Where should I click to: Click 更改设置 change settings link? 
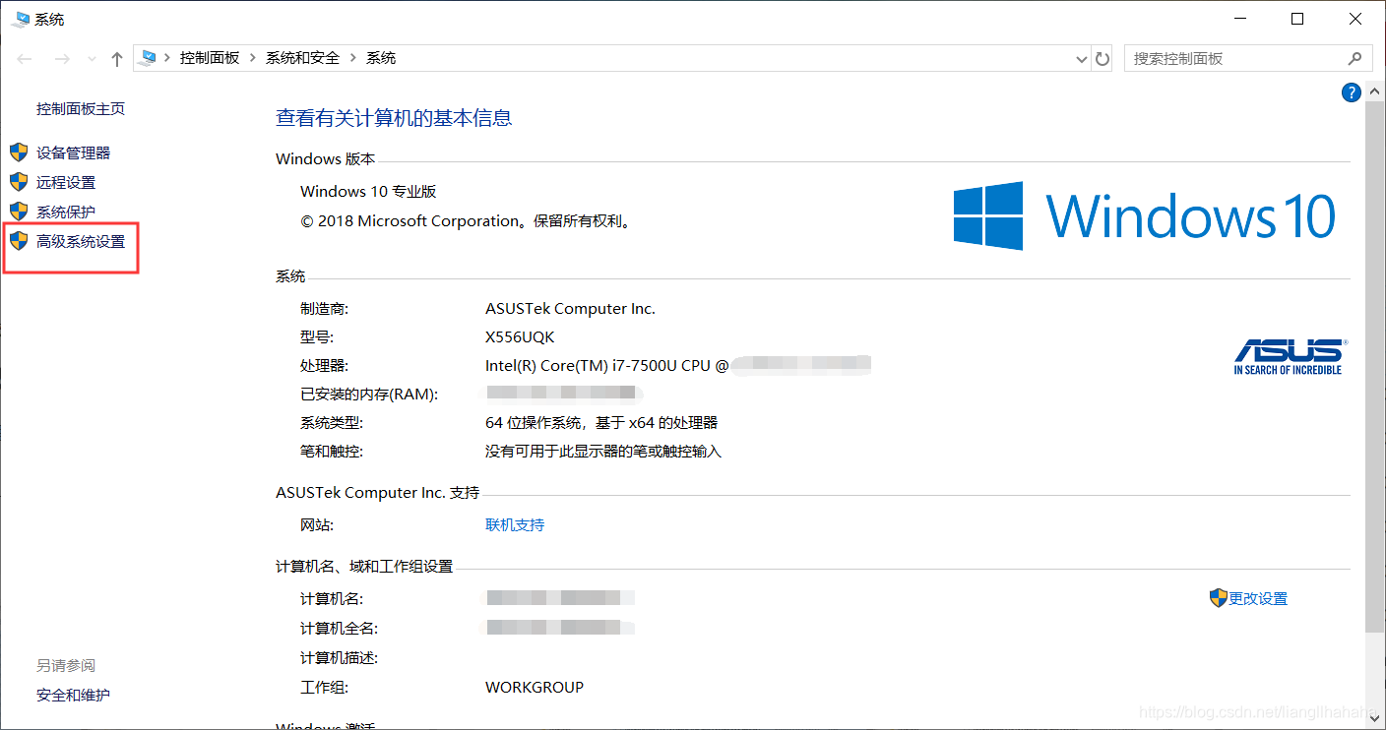pyautogui.click(x=1258, y=599)
